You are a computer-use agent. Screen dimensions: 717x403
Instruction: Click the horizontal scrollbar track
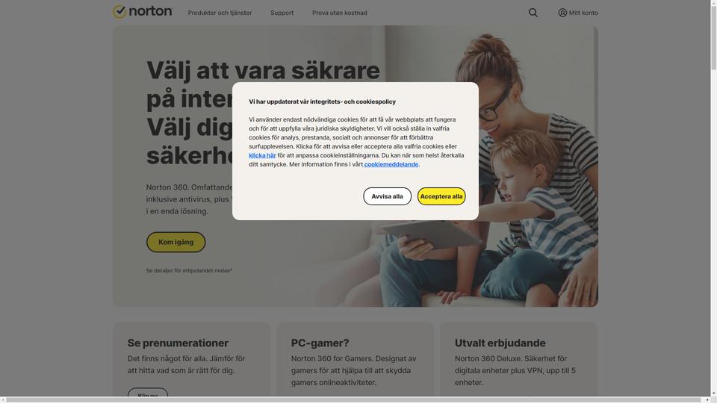coord(355,400)
